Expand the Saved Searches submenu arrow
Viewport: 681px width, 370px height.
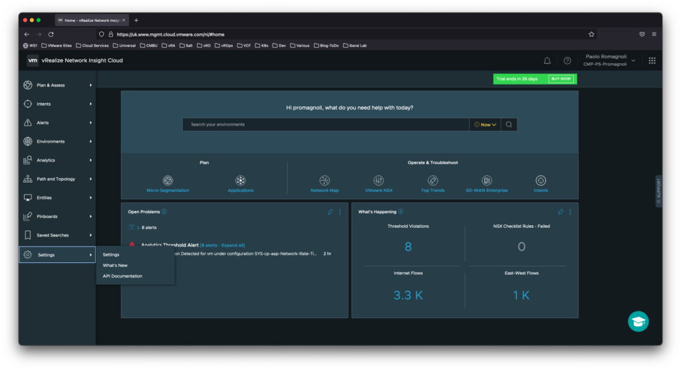click(90, 235)
